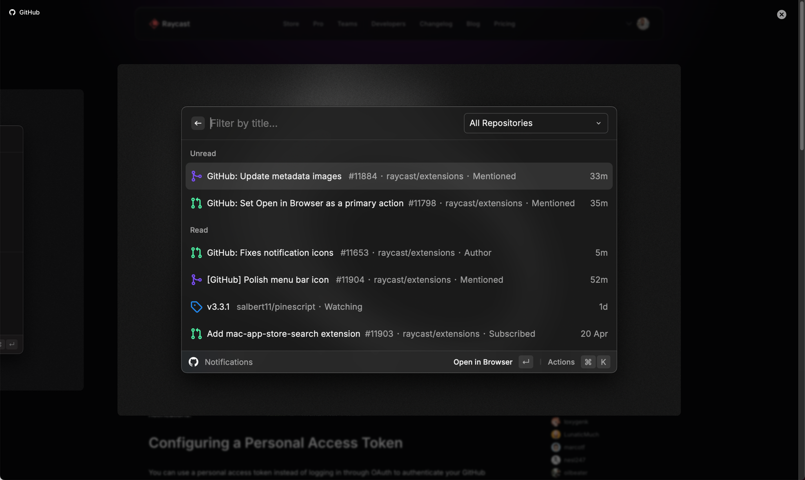
Task: Click the merged PR icon for Update metadata images
Action: click(196, 176)
